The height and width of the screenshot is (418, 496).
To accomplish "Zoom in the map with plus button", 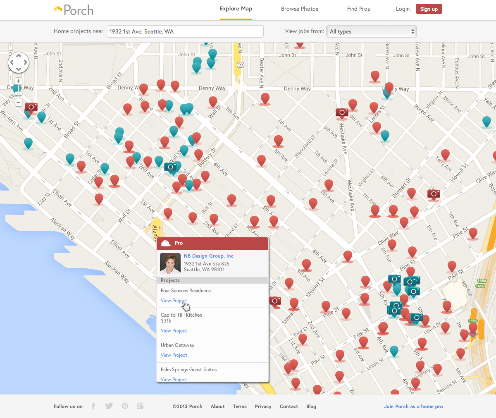I will 19,81.
